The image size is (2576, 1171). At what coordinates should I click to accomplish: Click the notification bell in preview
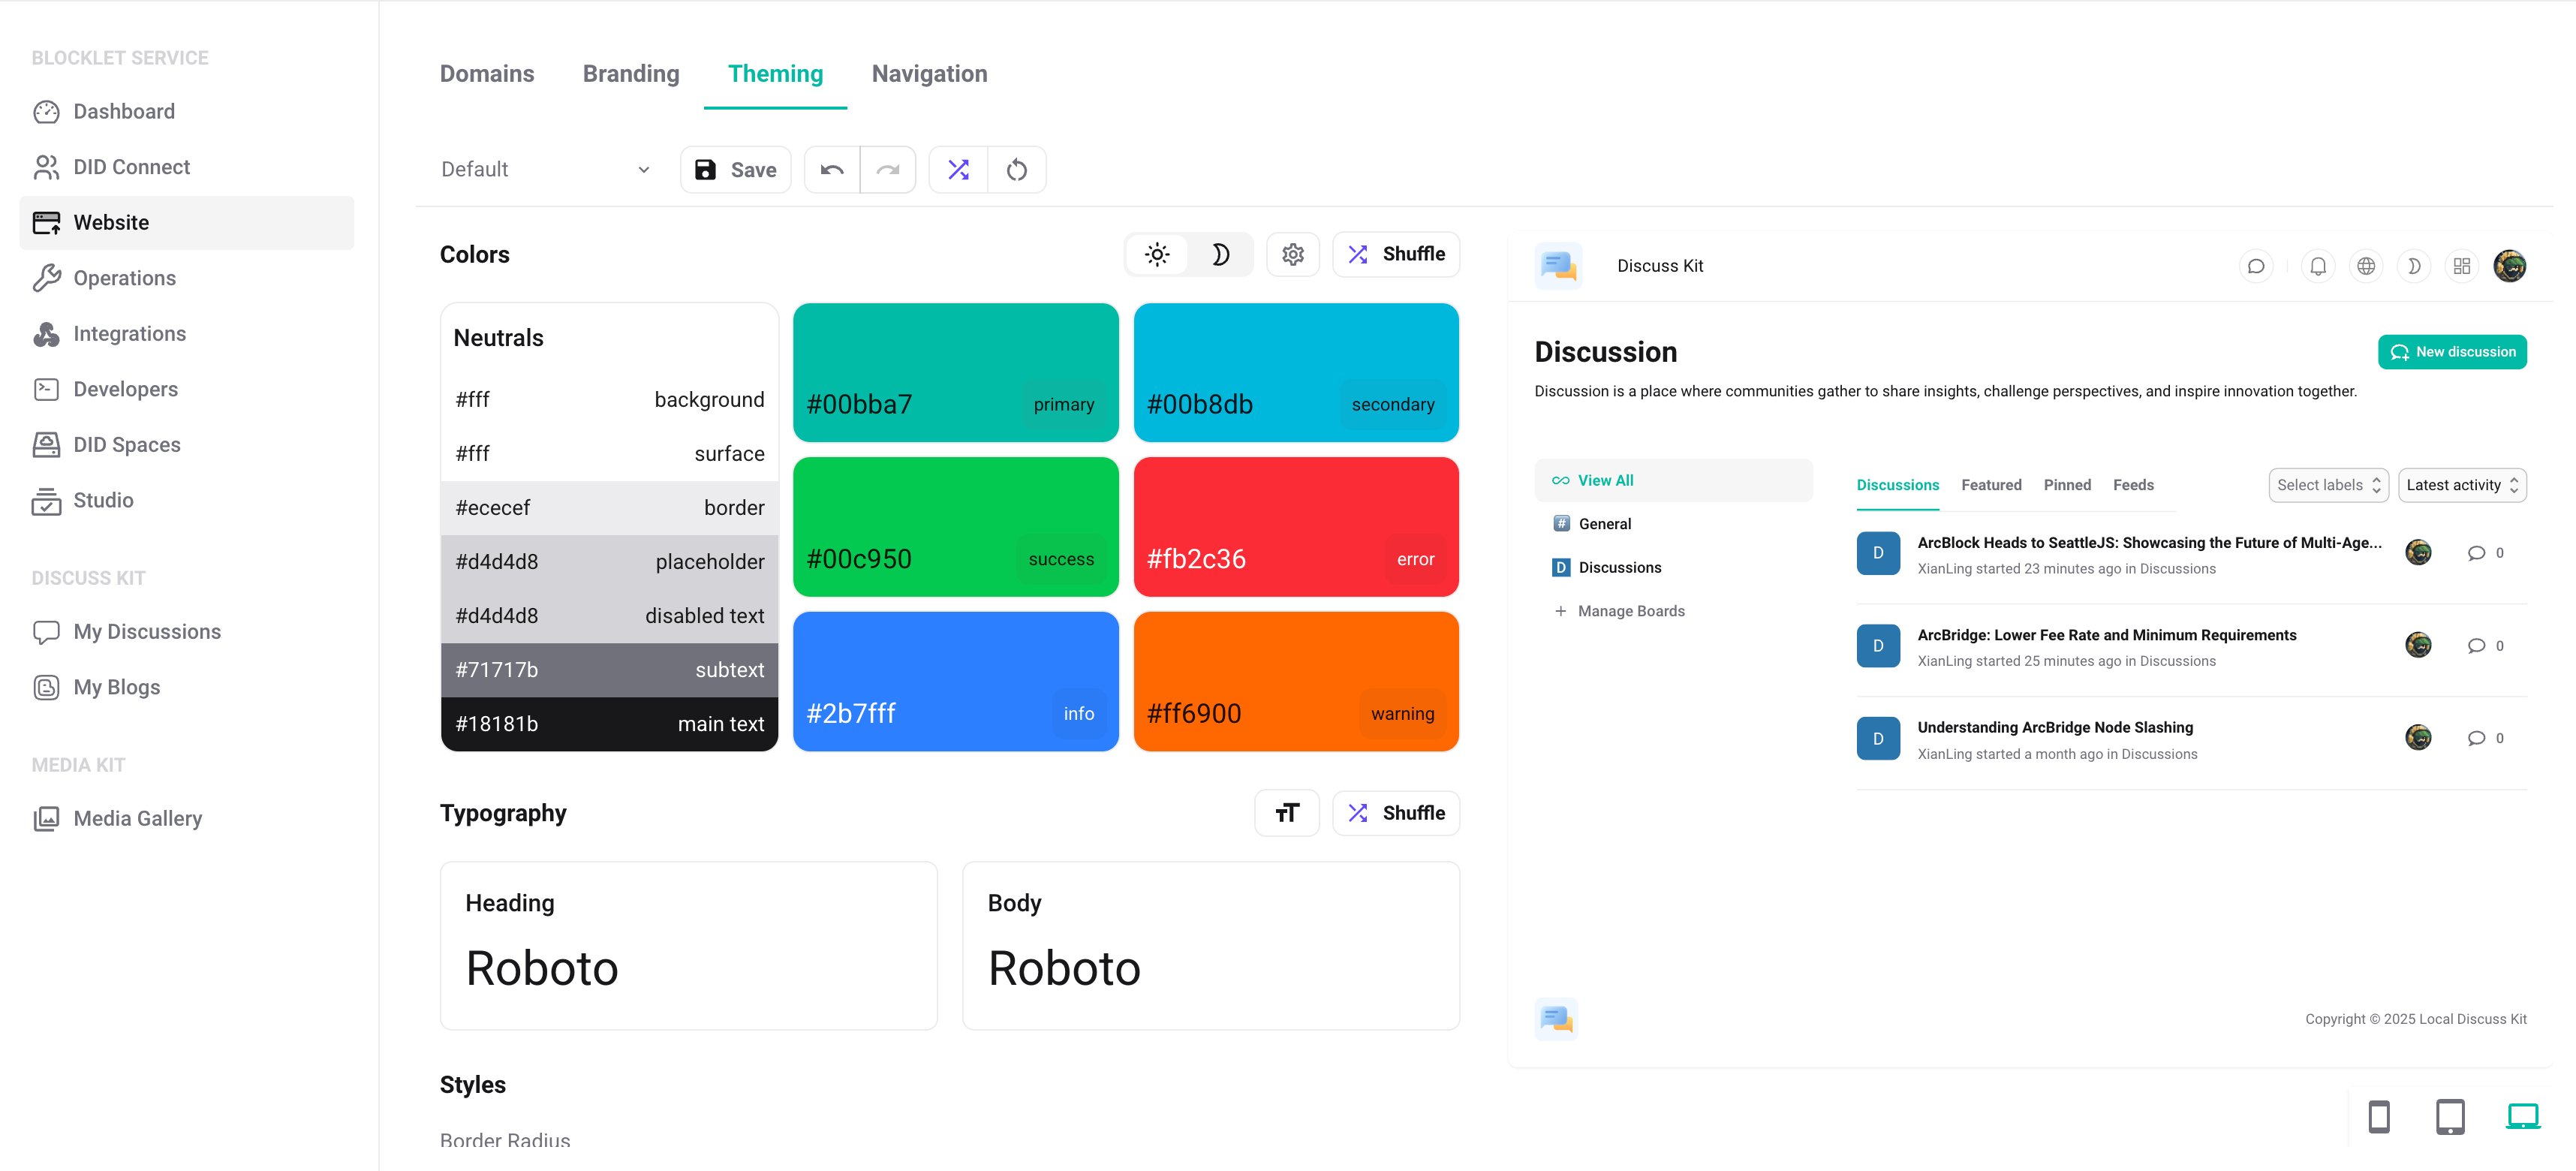pos(2317,266)
